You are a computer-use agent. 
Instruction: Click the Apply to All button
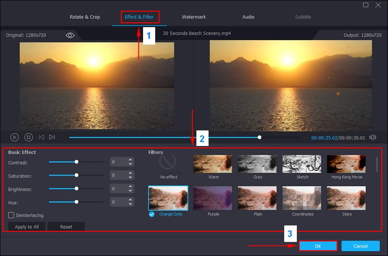27,227
